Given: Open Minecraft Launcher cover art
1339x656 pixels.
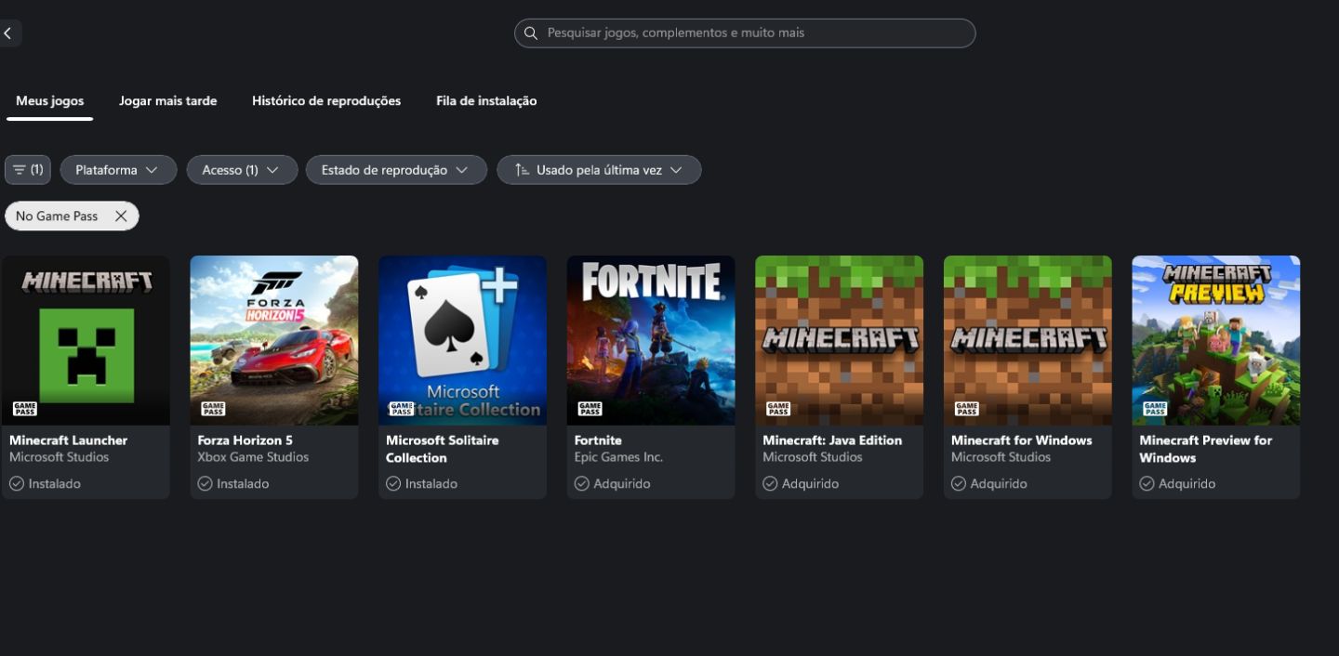Looking at the screenshot, I should click(x=86, y=340).
